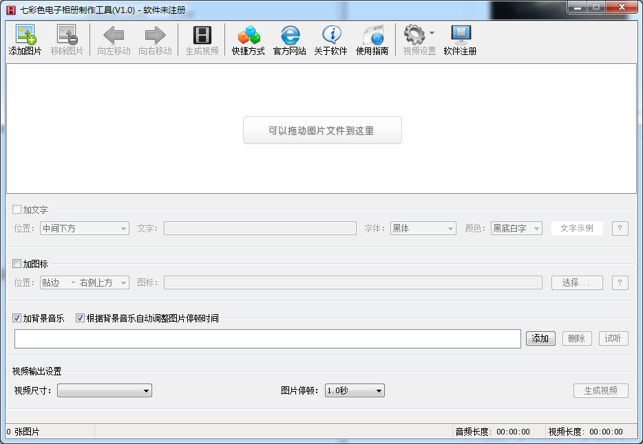Enable the 加图标 (Add Icon) checkbox
The image size is (643, 444).
coord(17,264)
